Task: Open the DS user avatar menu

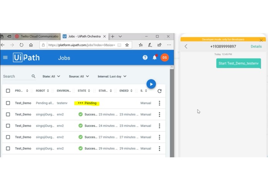Action: pyautogui.click(x=164, y=57)
